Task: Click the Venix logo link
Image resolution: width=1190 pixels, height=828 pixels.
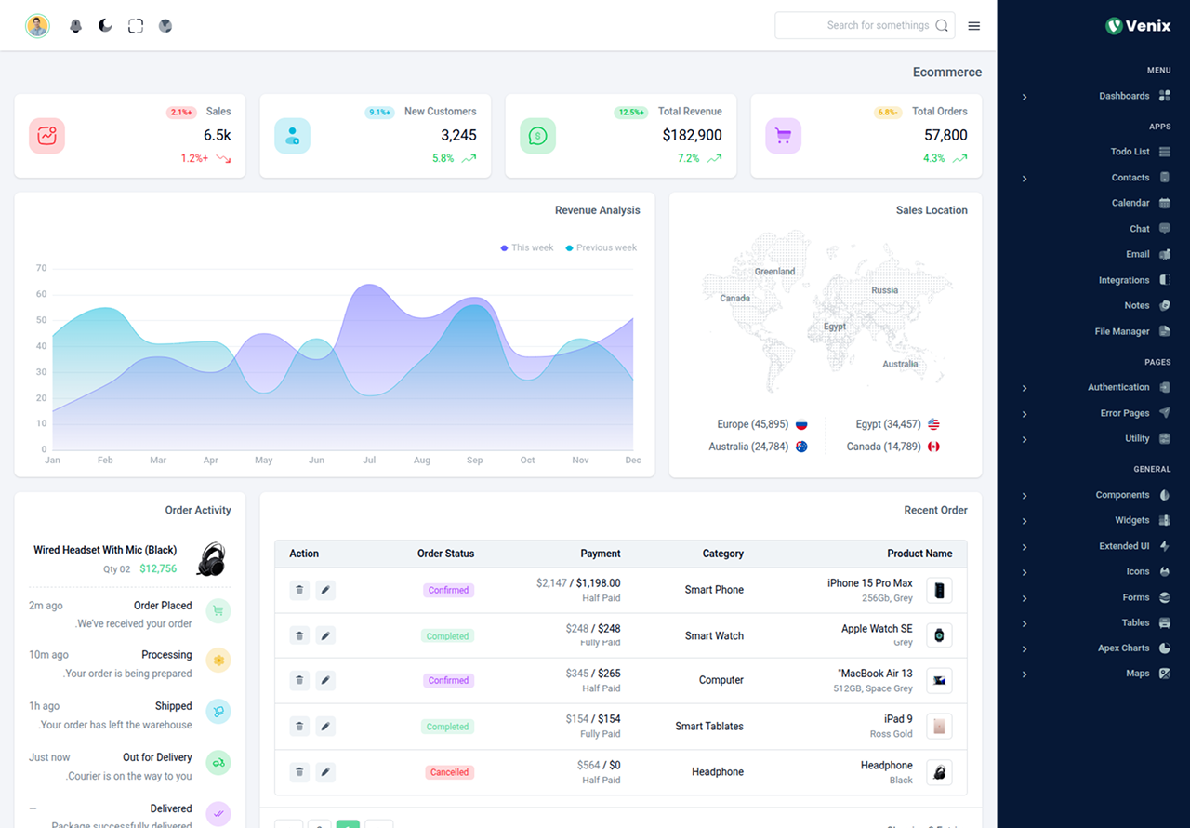Action: click(1138, 26)
